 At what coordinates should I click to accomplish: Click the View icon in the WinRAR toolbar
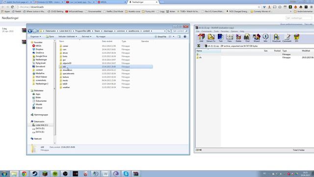click(x=230, y=38)
